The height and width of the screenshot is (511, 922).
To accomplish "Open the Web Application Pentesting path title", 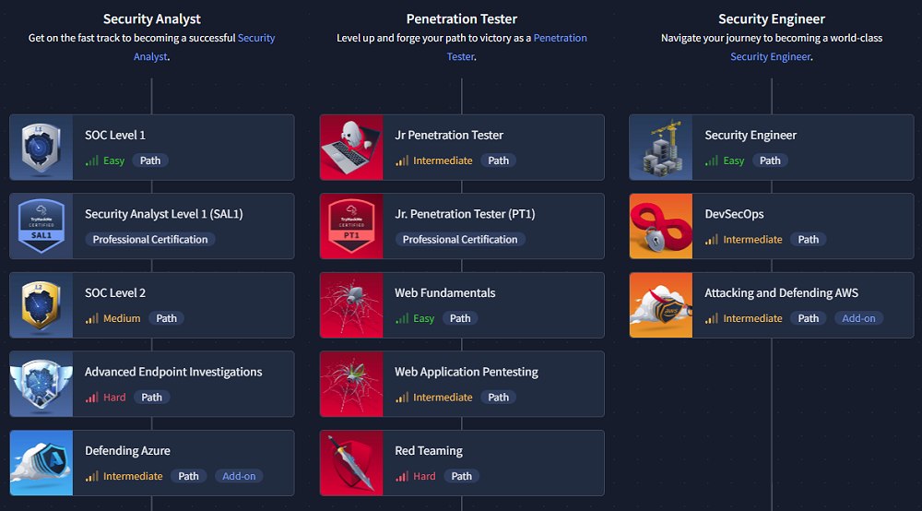I will click(466, 372).
